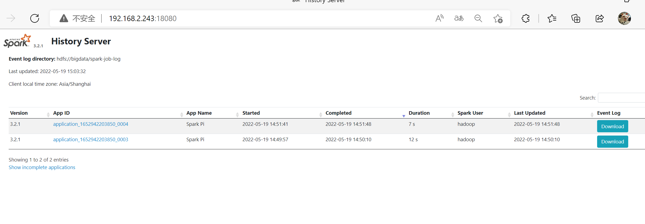Click the zoom out magnifier icon

478,18
